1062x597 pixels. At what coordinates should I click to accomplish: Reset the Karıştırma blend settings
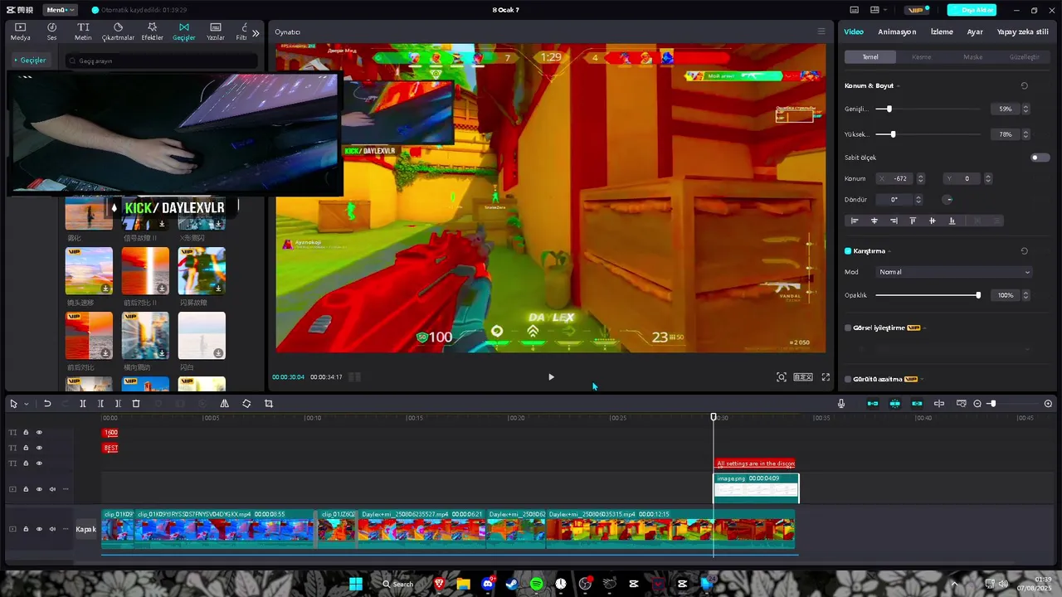pyautogui.click(x=1024, y=251)
